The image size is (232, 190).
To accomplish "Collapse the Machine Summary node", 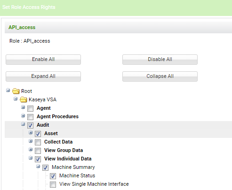I will 38,167.
